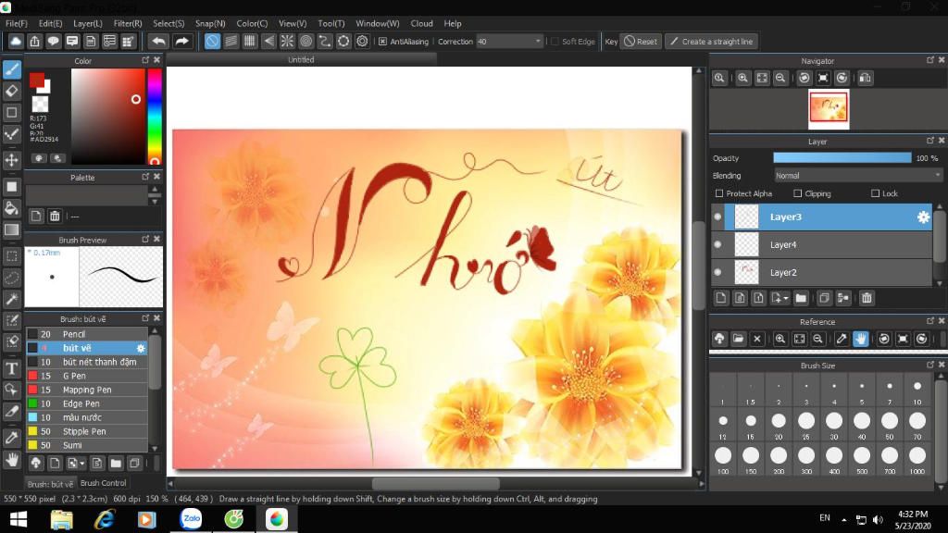Hide Layer4 using its visibility dot
This screenshot has height=533, width=948.
(x=717, y=244)
